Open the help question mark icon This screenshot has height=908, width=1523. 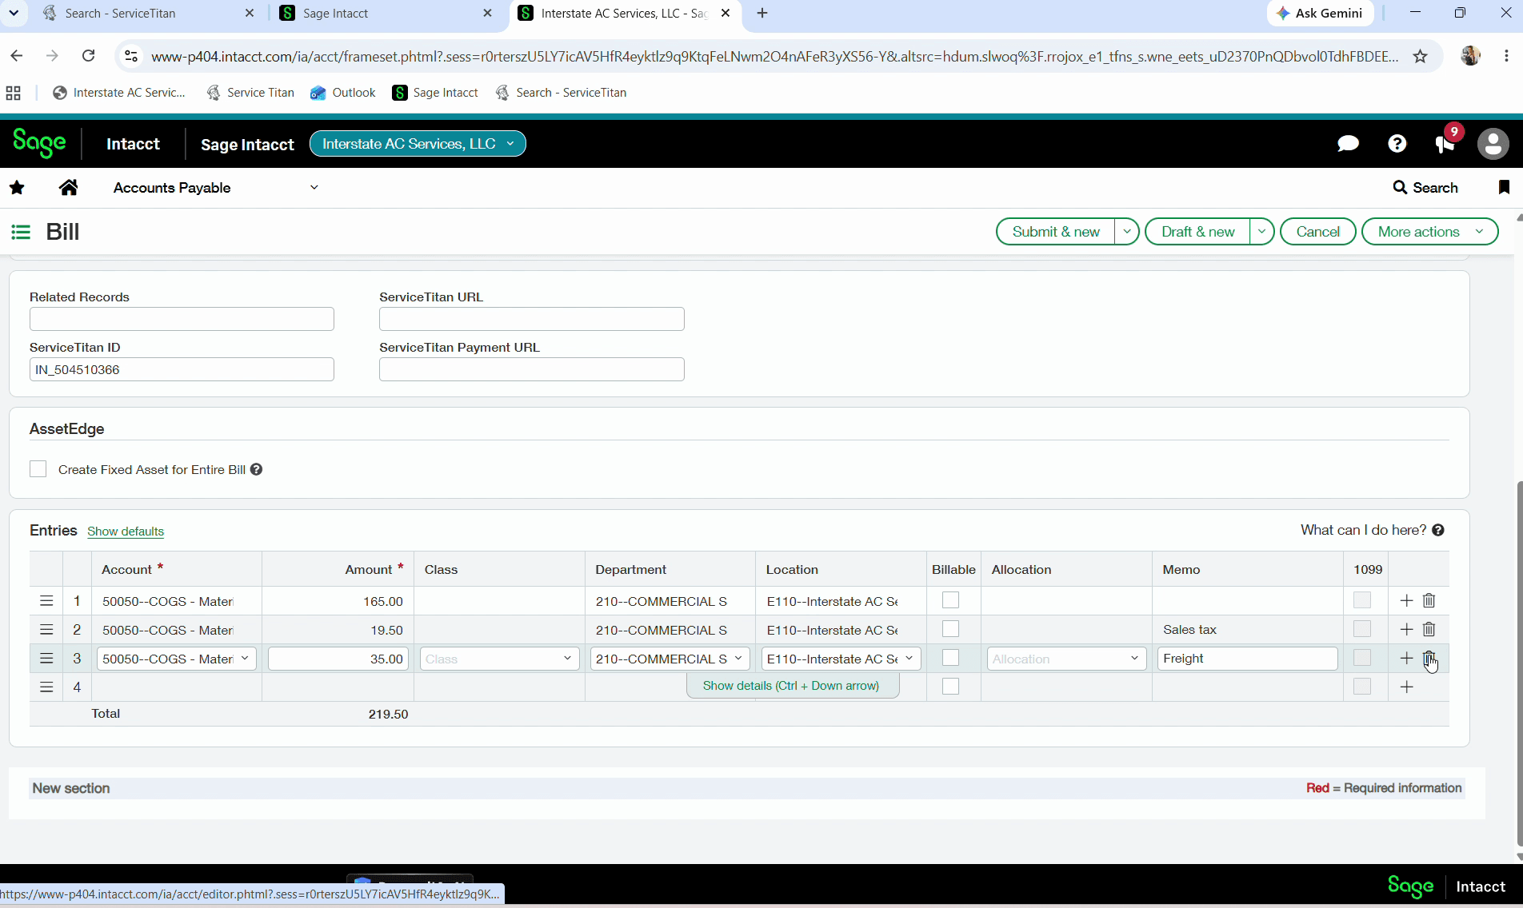[1397, 144]
